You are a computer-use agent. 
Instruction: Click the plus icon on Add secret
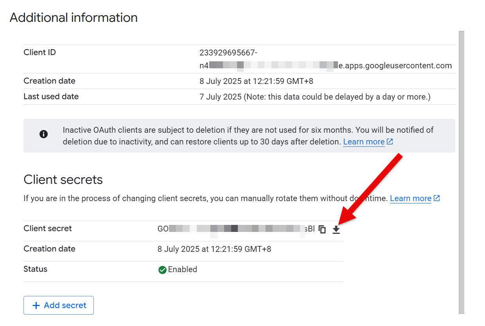click(36, 305)
